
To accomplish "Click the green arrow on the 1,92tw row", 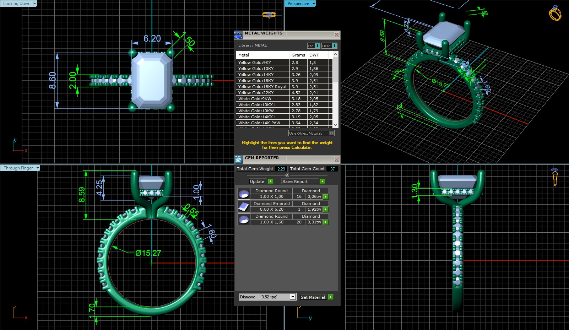I will coord(326,209).
